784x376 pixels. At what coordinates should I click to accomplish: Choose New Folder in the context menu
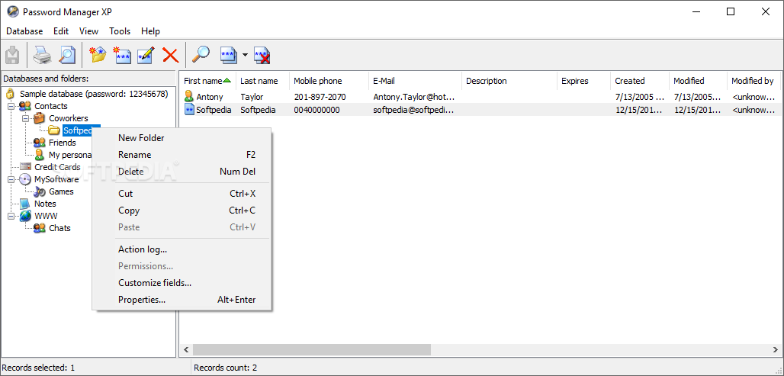coord(182,138)
